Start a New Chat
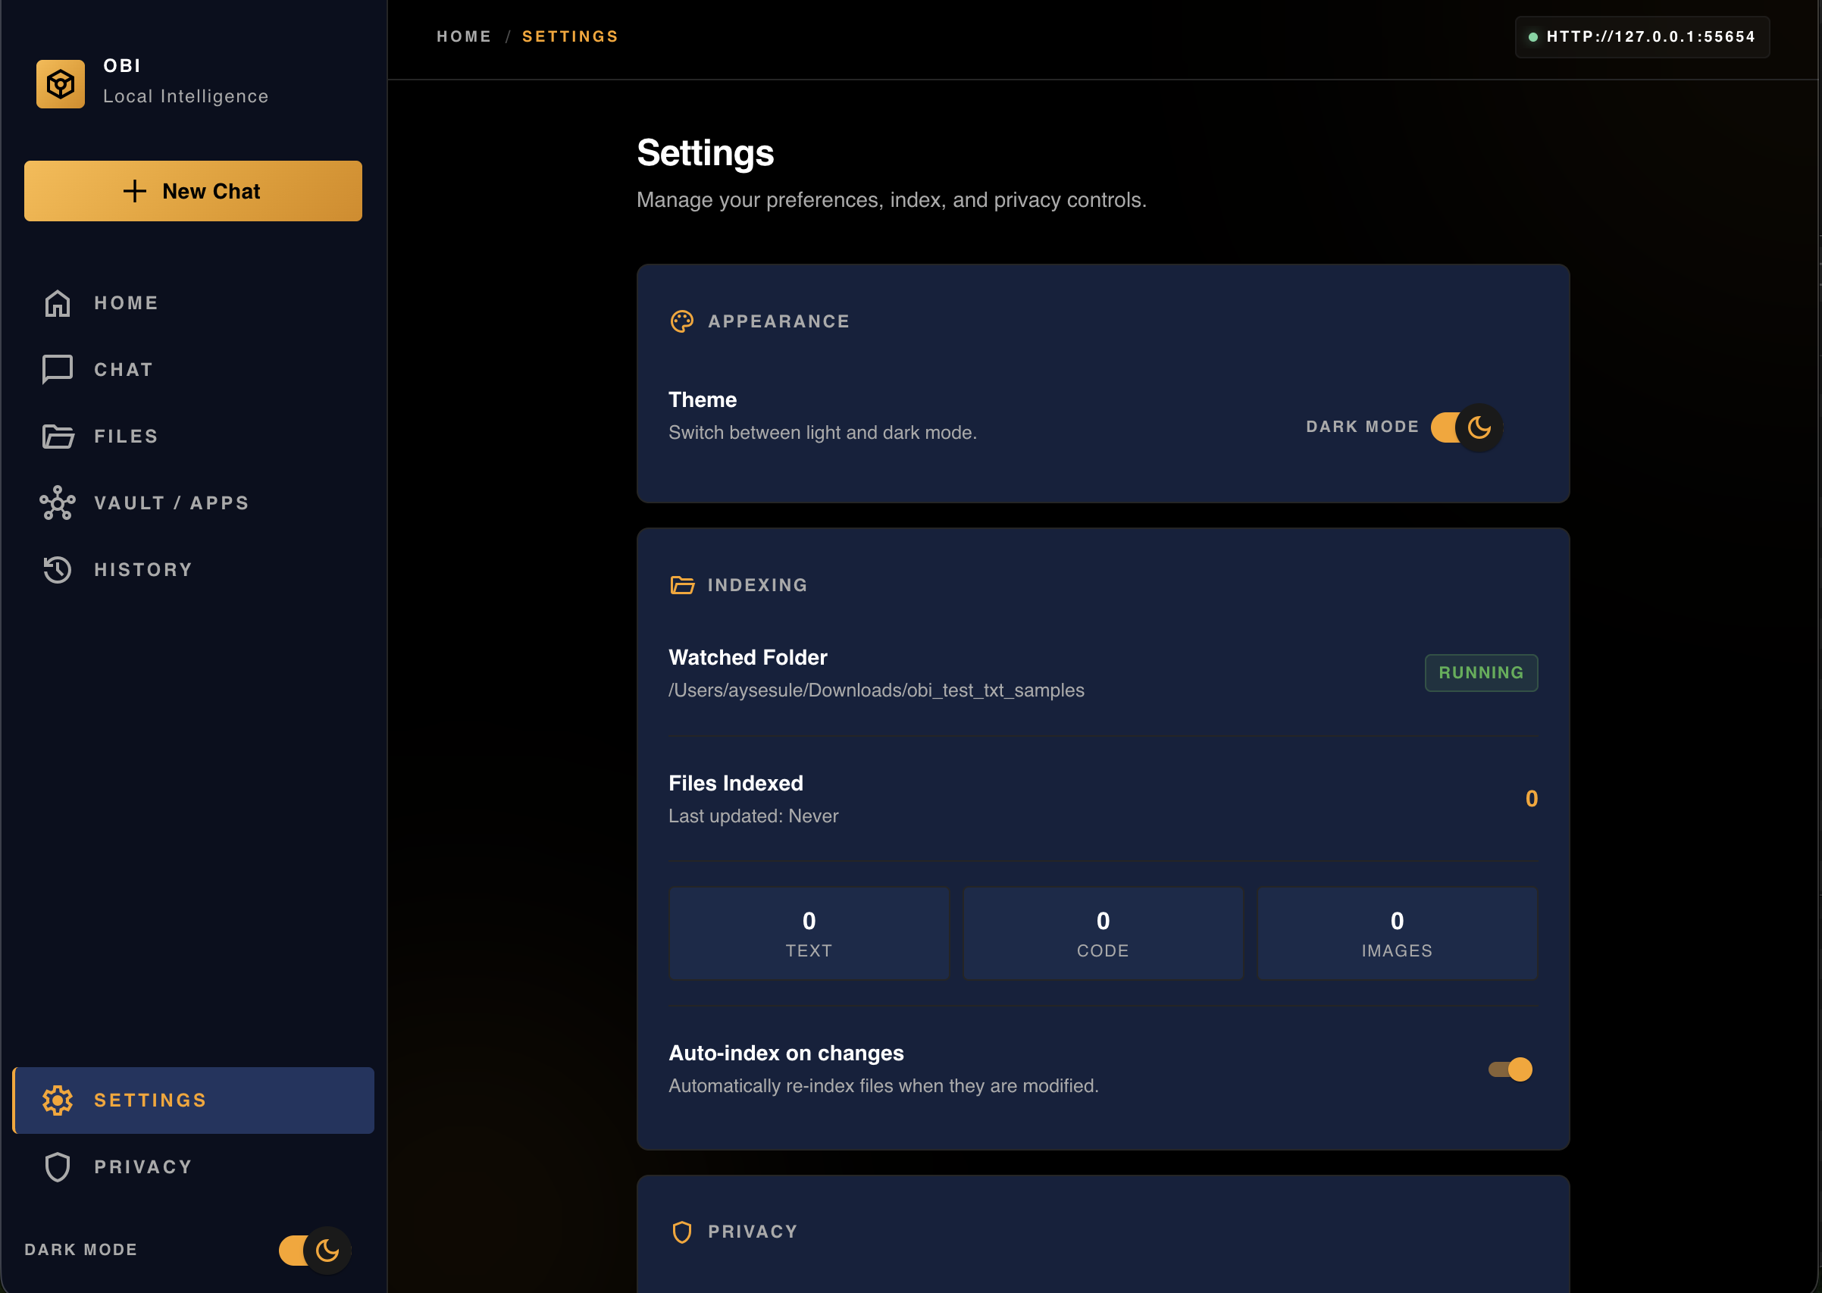 [193, 191]
